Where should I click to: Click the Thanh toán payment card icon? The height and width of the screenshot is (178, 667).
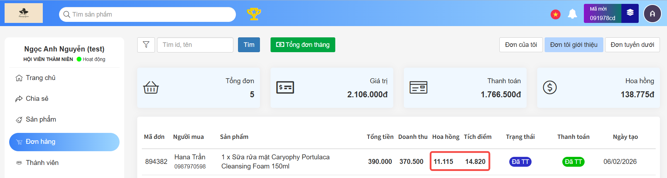(x=418, y=87)
